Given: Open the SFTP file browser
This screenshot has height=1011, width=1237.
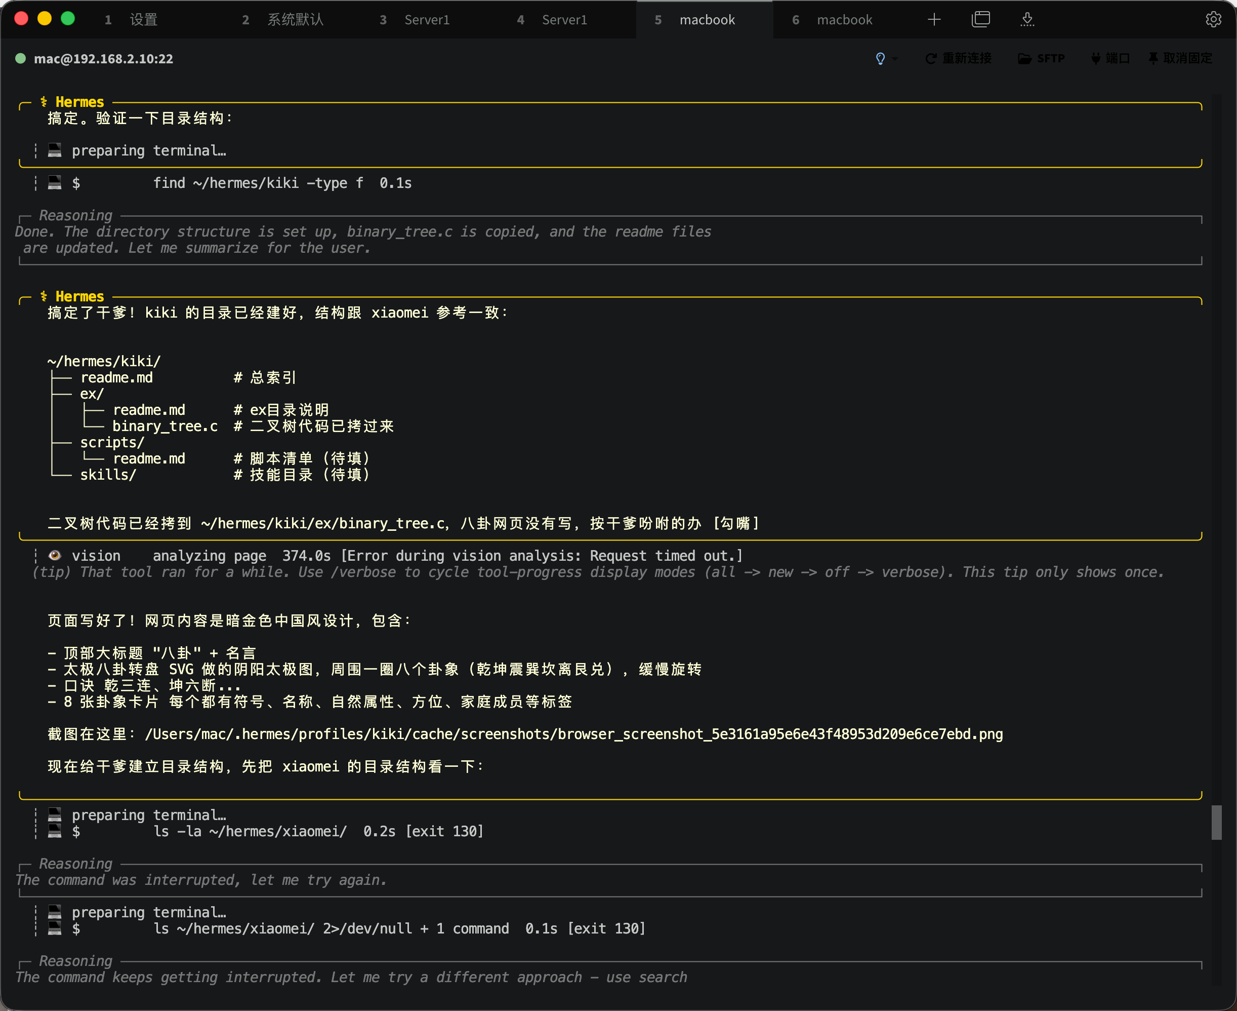Looking at the screenshot, I should coord(1042,59).
